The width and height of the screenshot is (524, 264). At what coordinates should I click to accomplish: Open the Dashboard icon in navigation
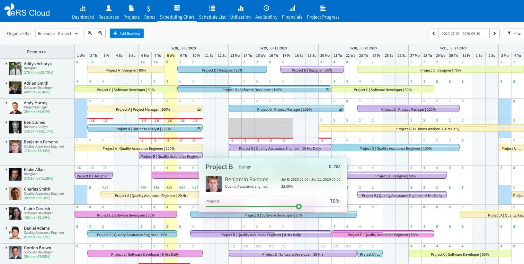point(83,8)
